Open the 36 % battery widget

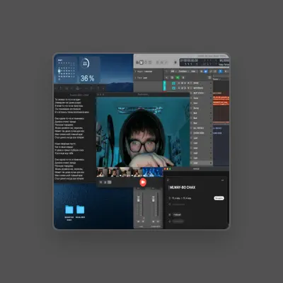tap(89, 69)
